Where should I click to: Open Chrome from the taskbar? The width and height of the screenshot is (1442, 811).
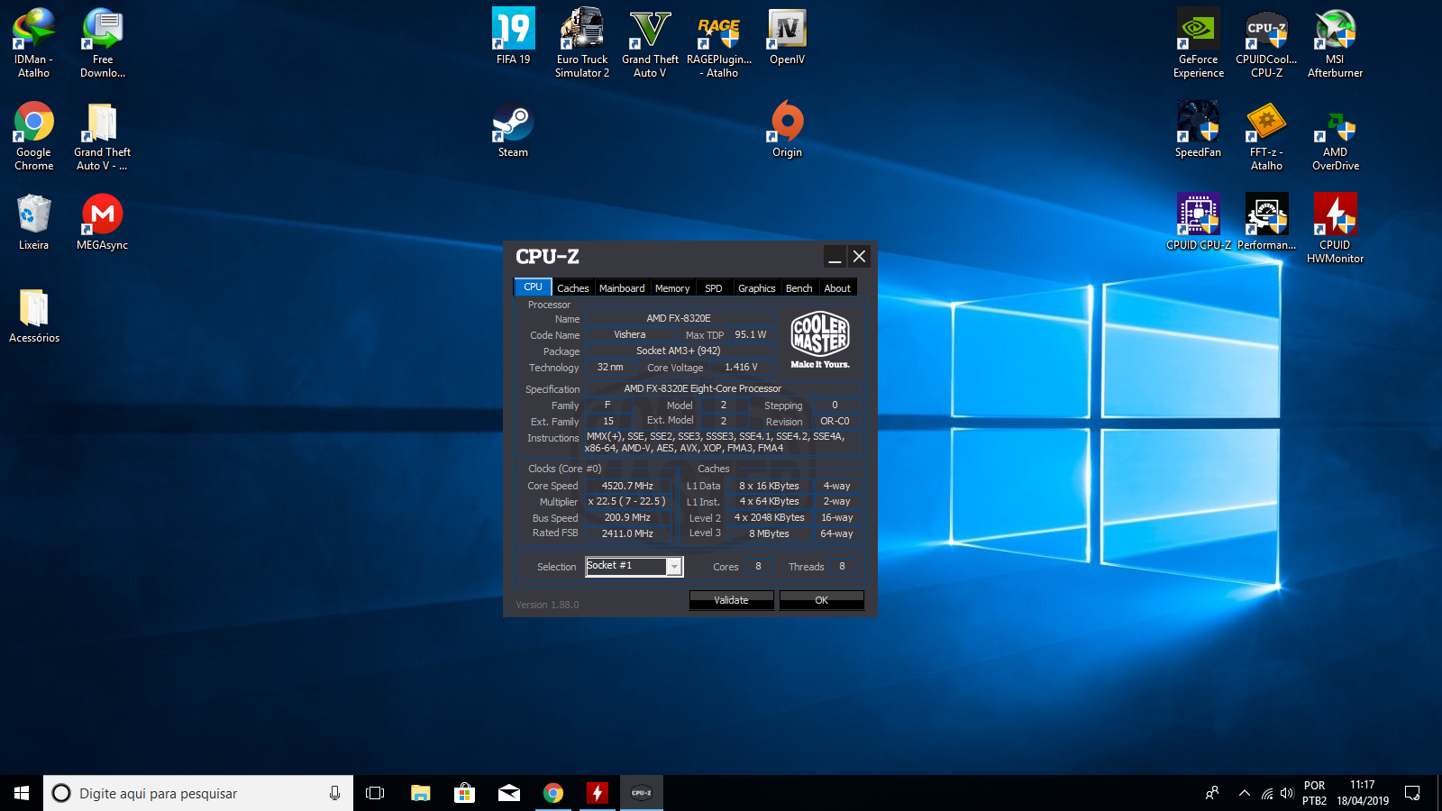552,793
